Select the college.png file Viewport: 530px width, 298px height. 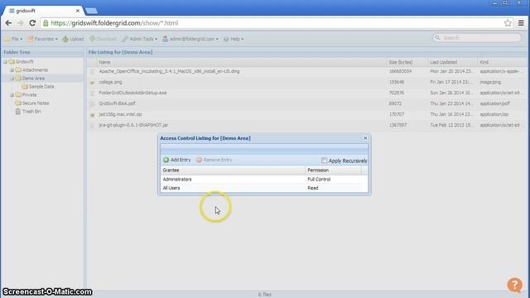point(110,82)
